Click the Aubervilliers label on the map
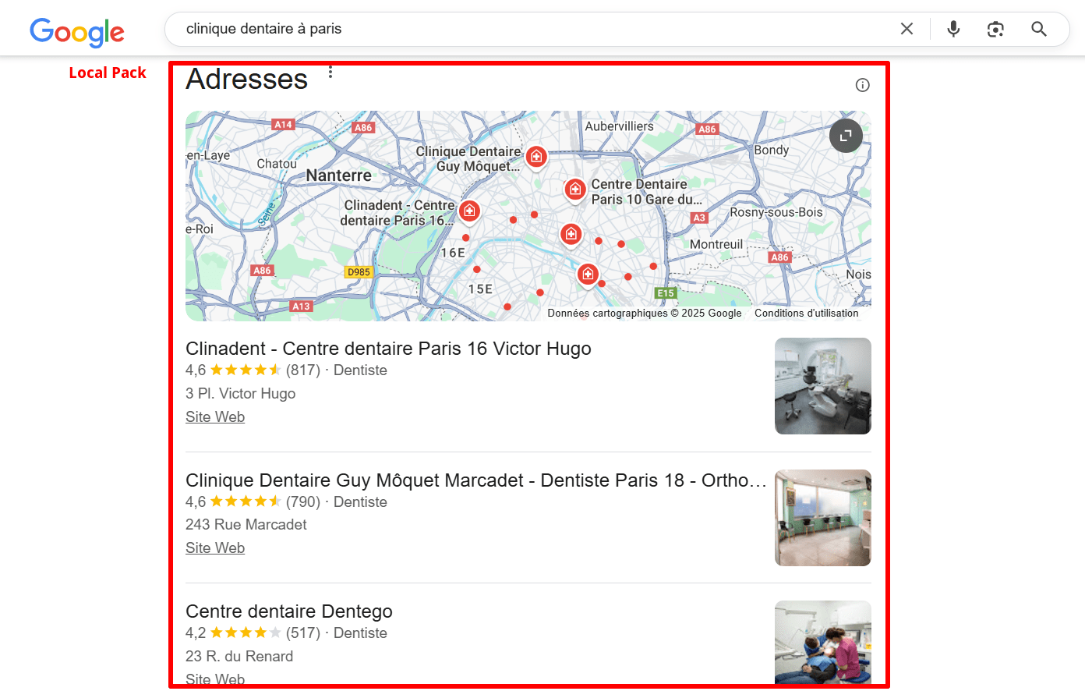Image resolution: width=1085 pixels, height=691 pixels. click(x=620, y=126)
